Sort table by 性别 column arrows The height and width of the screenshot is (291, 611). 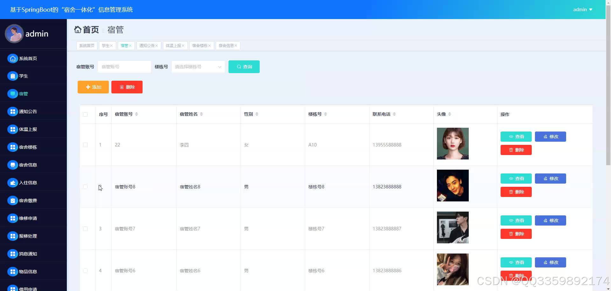pyautogui.click(x=257, y=114)
